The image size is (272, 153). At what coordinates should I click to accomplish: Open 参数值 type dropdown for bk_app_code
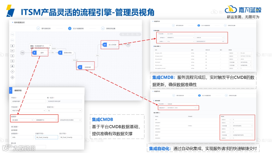234,53
